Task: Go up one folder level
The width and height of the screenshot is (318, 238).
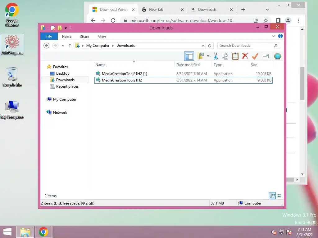Action: click(x=70, y=46)
